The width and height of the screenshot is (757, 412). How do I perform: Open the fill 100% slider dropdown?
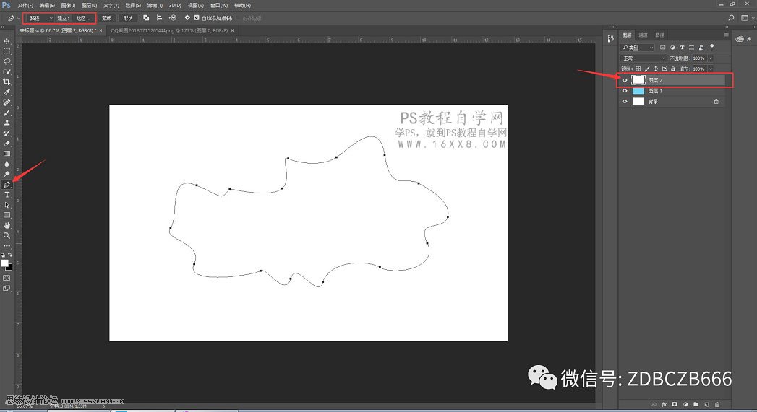point(711,69)
